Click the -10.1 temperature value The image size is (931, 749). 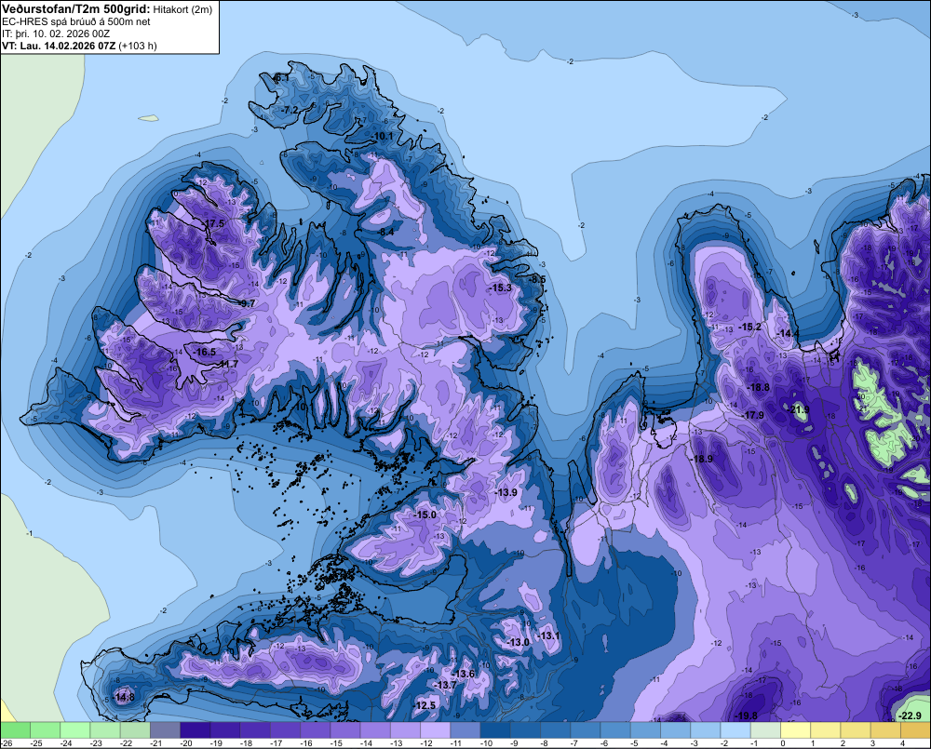(382, 136)
